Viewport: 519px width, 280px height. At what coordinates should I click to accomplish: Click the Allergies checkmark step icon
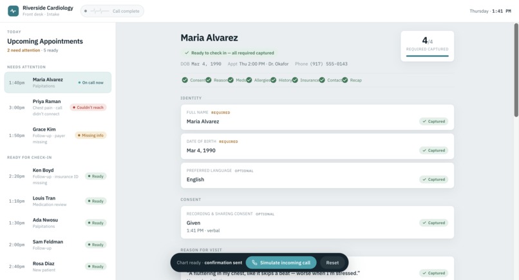click(x=249, y=80)
